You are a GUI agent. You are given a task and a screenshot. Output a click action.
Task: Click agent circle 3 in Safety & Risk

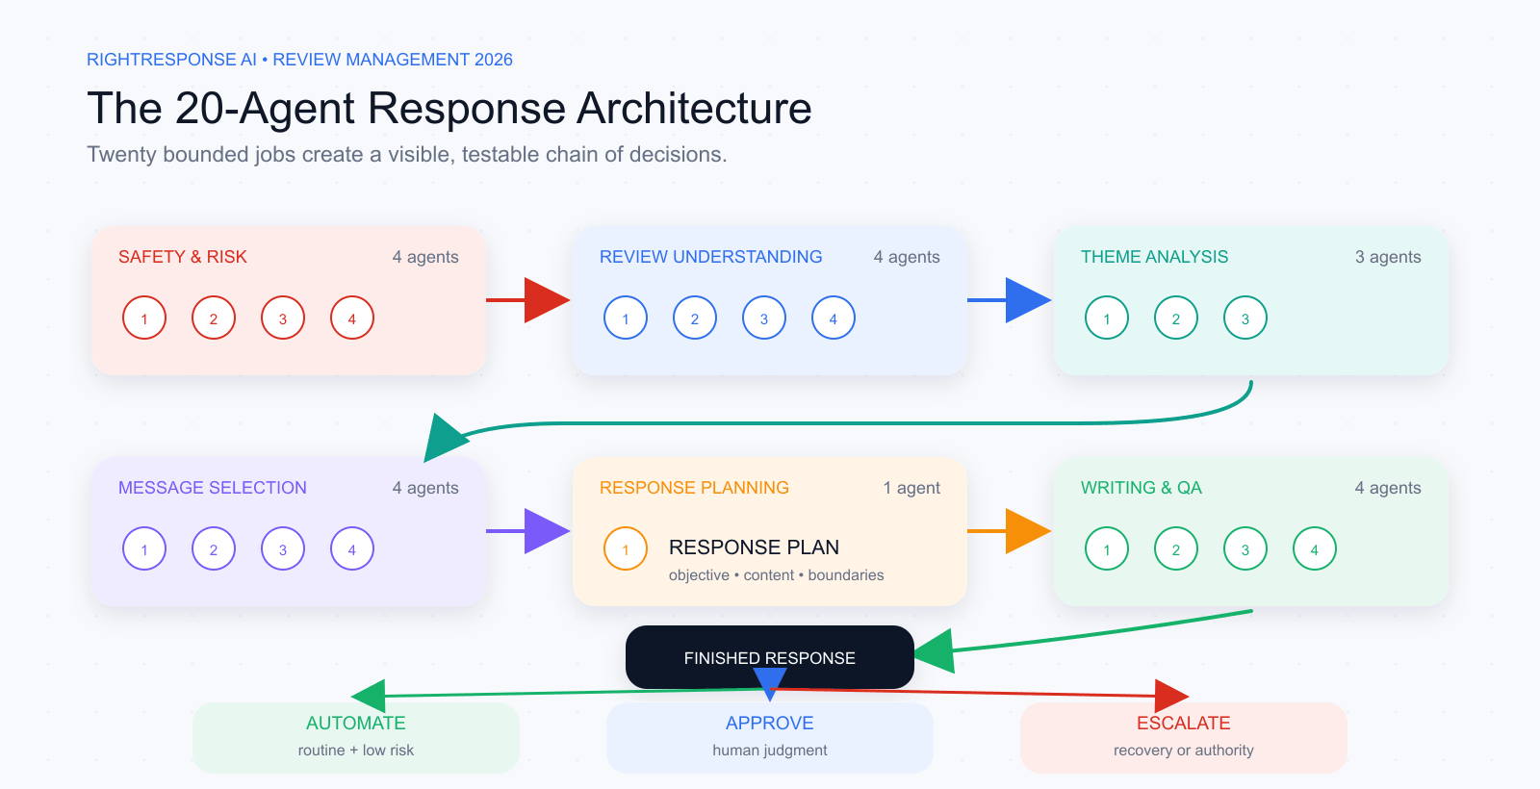click(283, 318)
